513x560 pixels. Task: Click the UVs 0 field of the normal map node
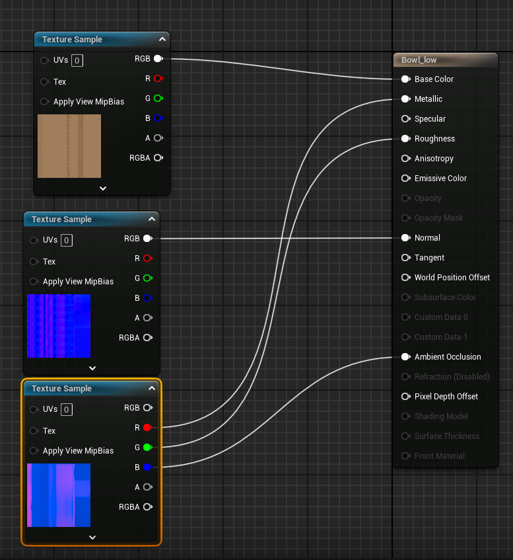click(67, 241)
